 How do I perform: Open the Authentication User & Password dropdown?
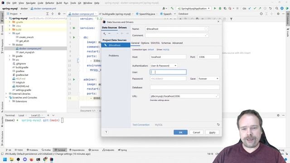click(x=164, y=66)
